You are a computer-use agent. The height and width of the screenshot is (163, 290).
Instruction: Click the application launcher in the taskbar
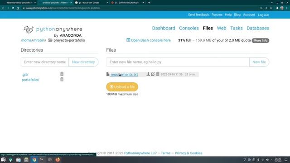coord(3,160)
